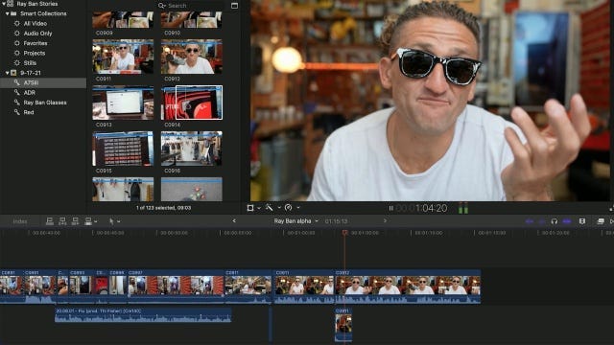The image size is (614, 345).
Task: Click the insert clip edit icon
Action: (62, 221)
